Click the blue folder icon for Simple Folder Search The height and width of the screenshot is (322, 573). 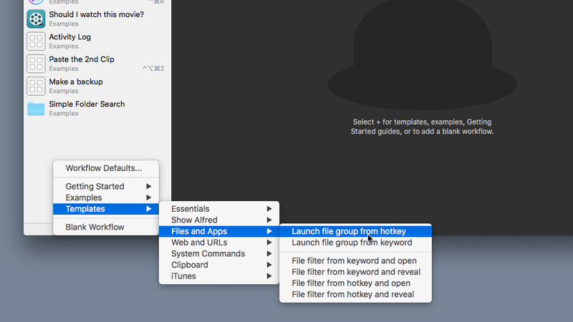pos(36,109)
